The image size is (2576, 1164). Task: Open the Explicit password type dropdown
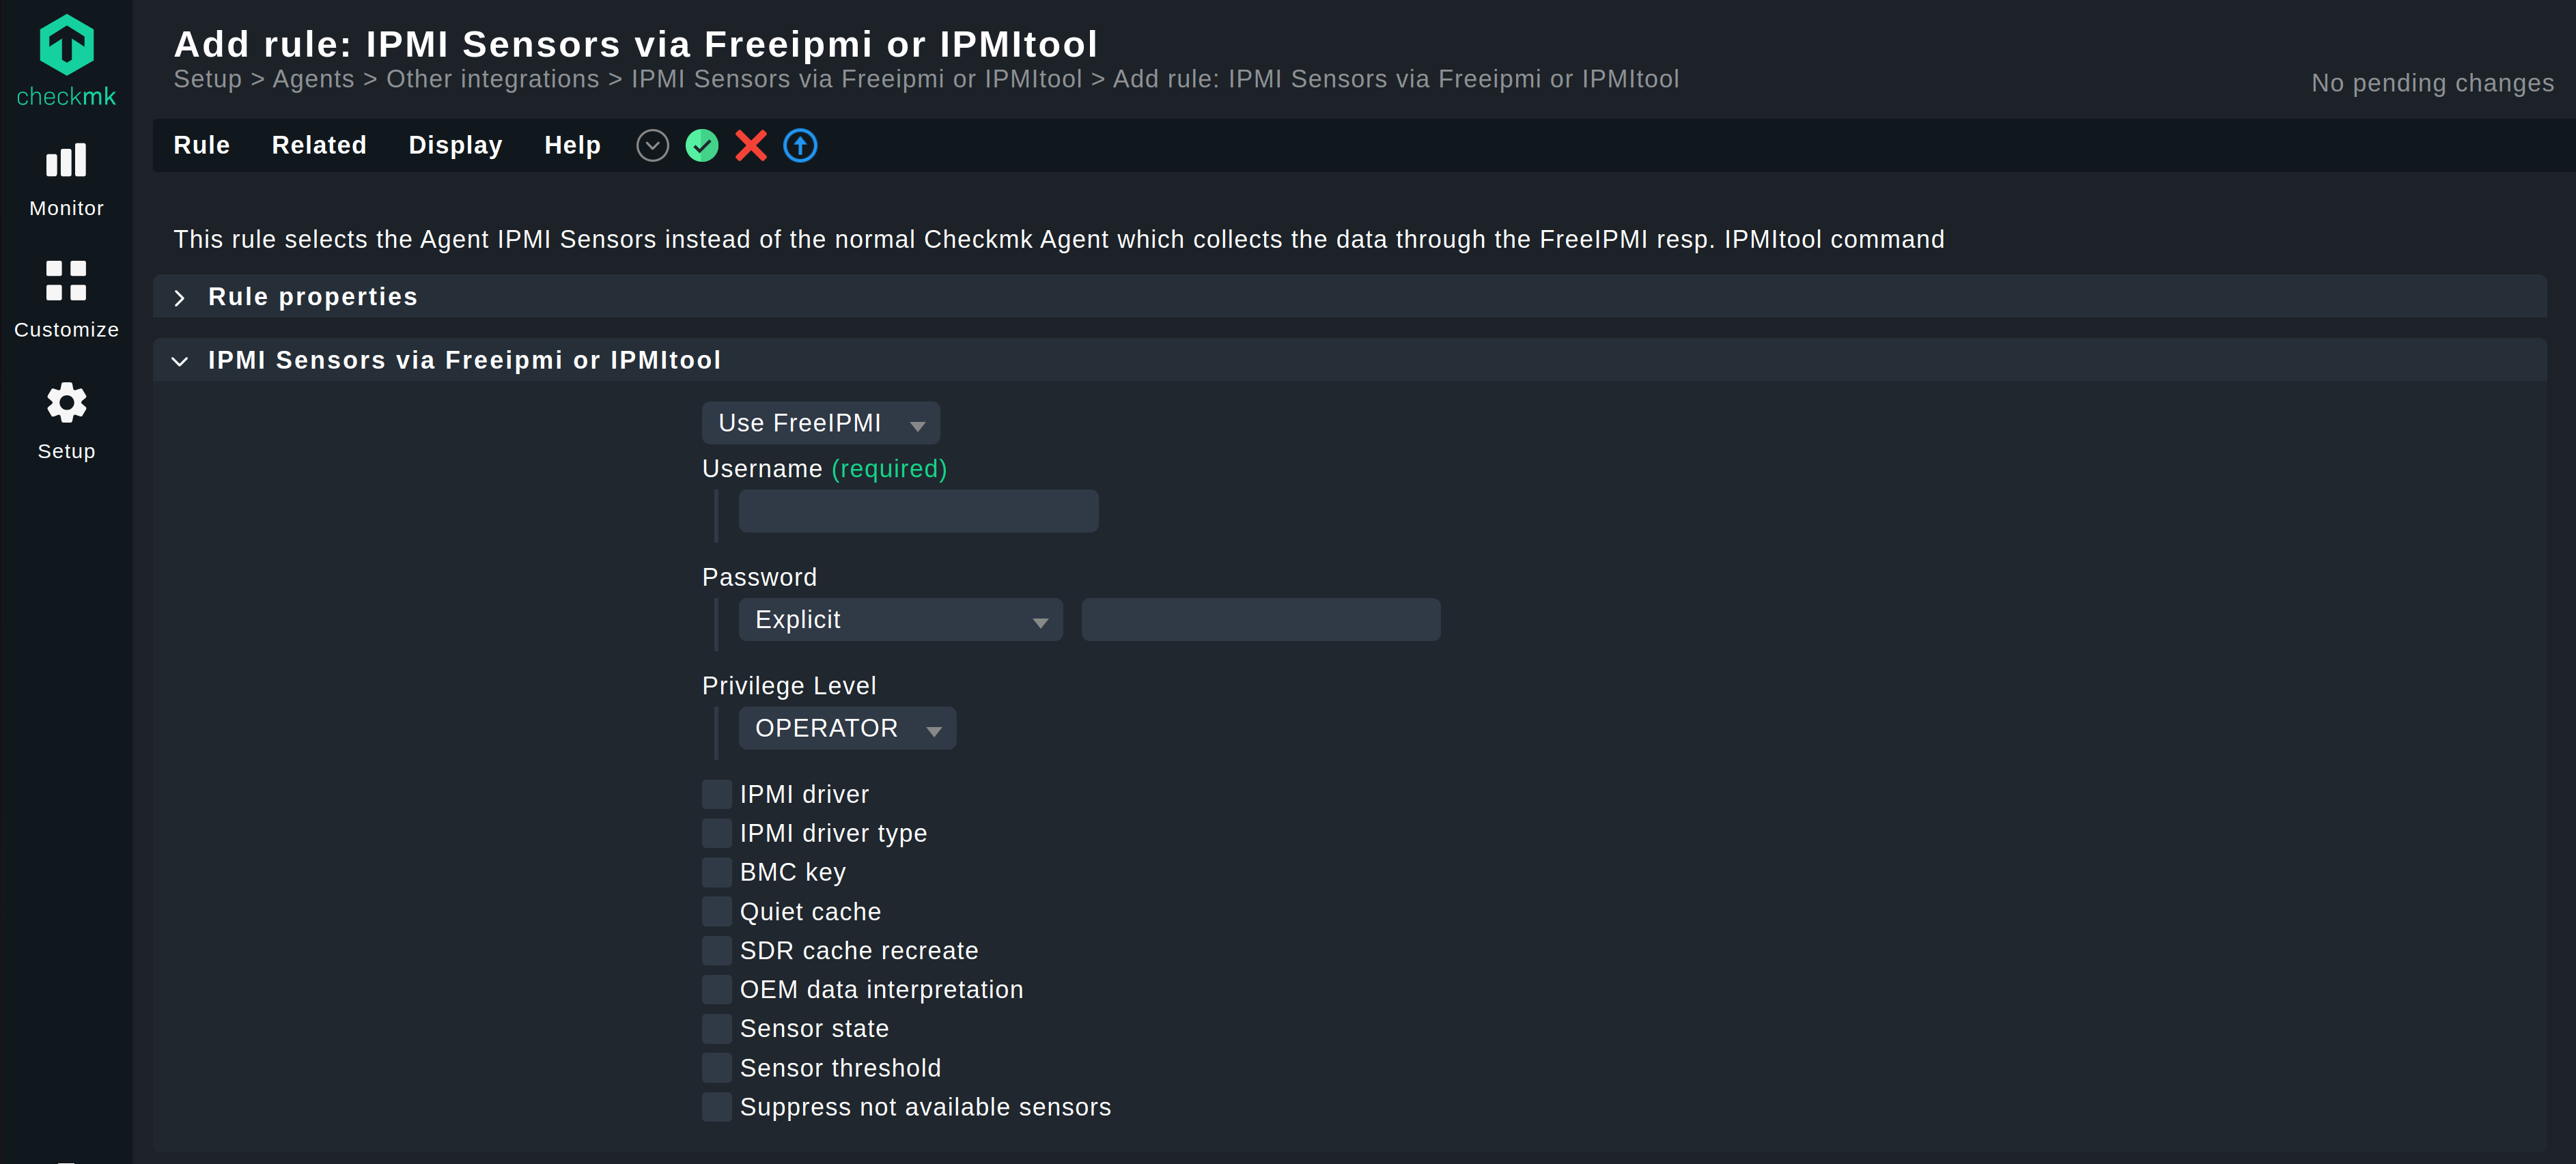coord(900,620)
